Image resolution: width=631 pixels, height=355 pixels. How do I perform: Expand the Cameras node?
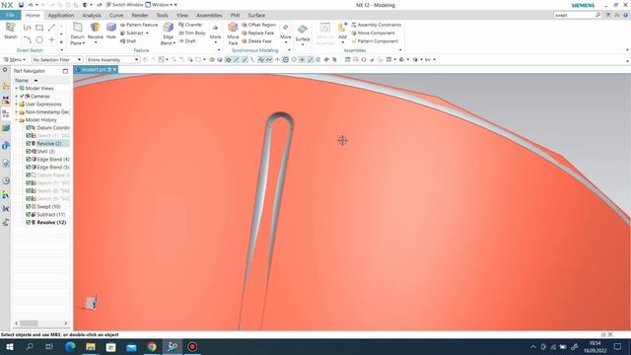point(17,97)
